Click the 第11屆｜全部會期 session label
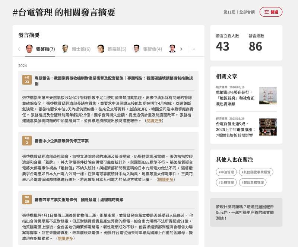Viewport: 298px width, 247px height. coord(239,12)
